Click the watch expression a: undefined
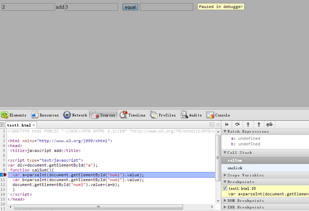The height and width of the screenshot is (211, 309). [x=246, y=138]
